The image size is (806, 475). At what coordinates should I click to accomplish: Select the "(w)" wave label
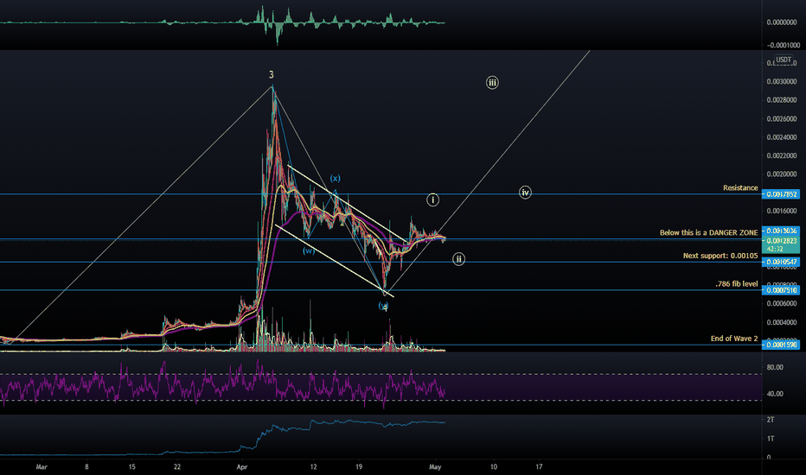309,250
